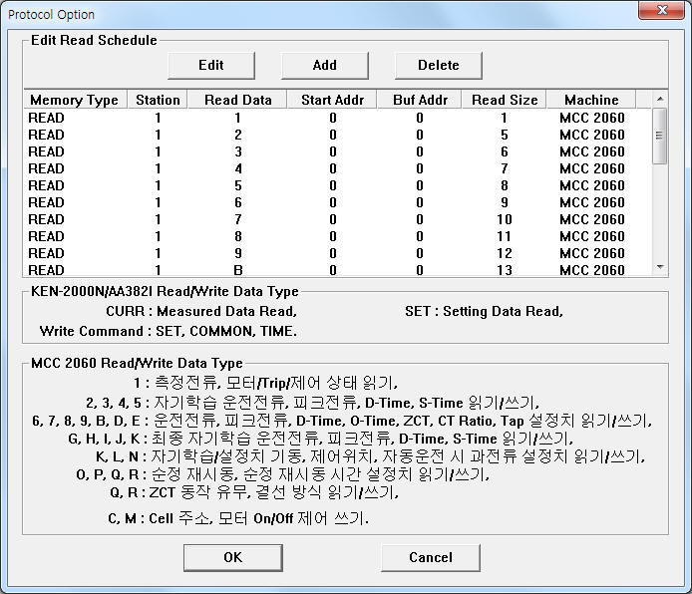Click MCC 2060 in the first row

[592, 118]
